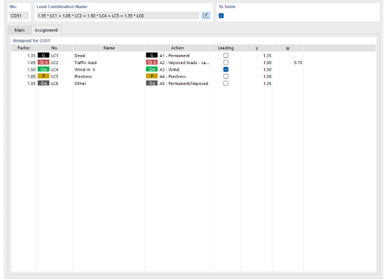The height and width of the screenshot is (279, 387).
Task: Click the 'A1 - Permanent' action text
Action: click(x=175, y=56)
